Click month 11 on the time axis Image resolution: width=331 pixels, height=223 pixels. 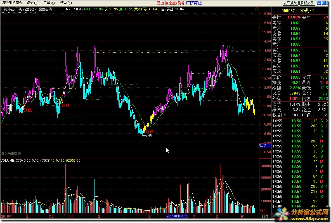click(71, 217)
